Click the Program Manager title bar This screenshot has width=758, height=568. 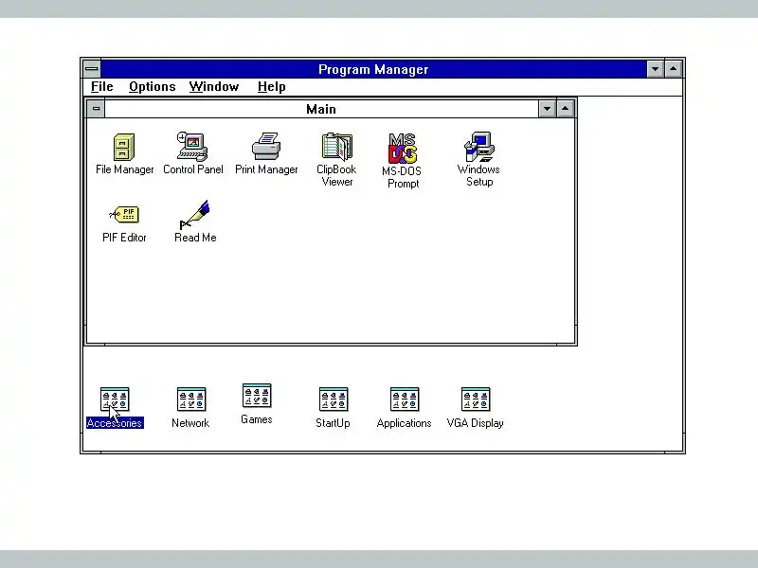(373, 69)
